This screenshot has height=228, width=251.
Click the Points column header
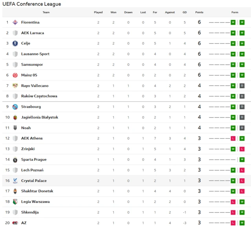(199, 12)
